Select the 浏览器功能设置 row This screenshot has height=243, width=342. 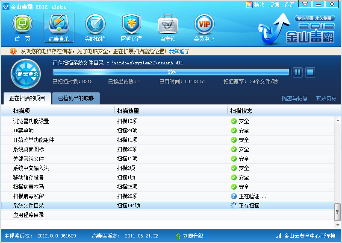click(x=168, y=121)
